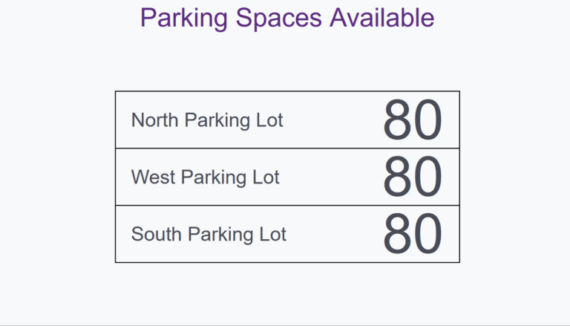Select the North Parking Lot label

tap(207, 120)
